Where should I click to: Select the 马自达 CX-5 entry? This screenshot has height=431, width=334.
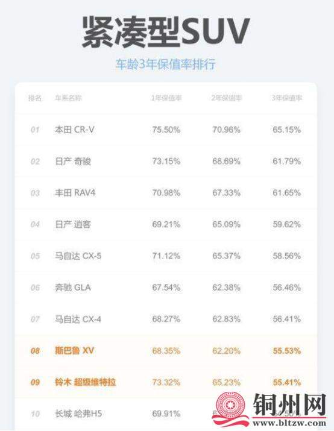pos(78,256)
